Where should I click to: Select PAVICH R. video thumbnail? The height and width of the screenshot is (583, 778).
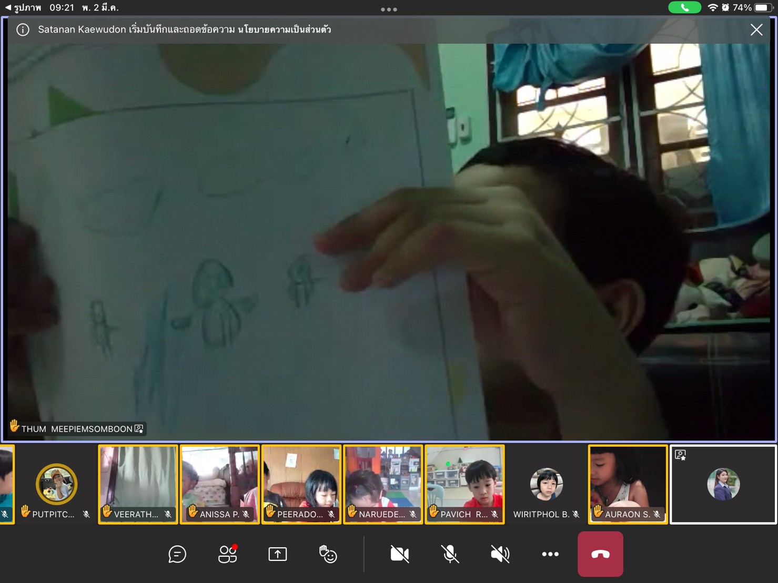pos(464,484)
